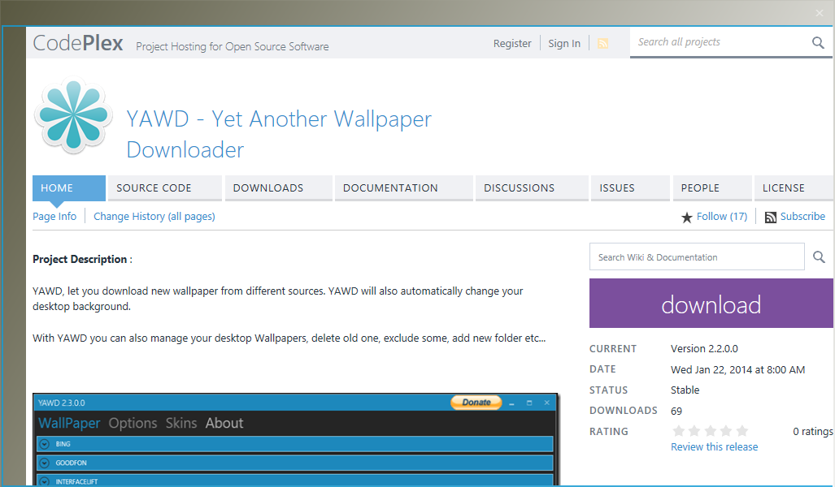Focus the Search Wiki & Documentation field

coord(697,256)
